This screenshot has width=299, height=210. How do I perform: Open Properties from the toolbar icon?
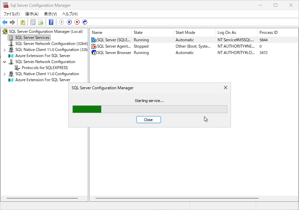[33, 22]
